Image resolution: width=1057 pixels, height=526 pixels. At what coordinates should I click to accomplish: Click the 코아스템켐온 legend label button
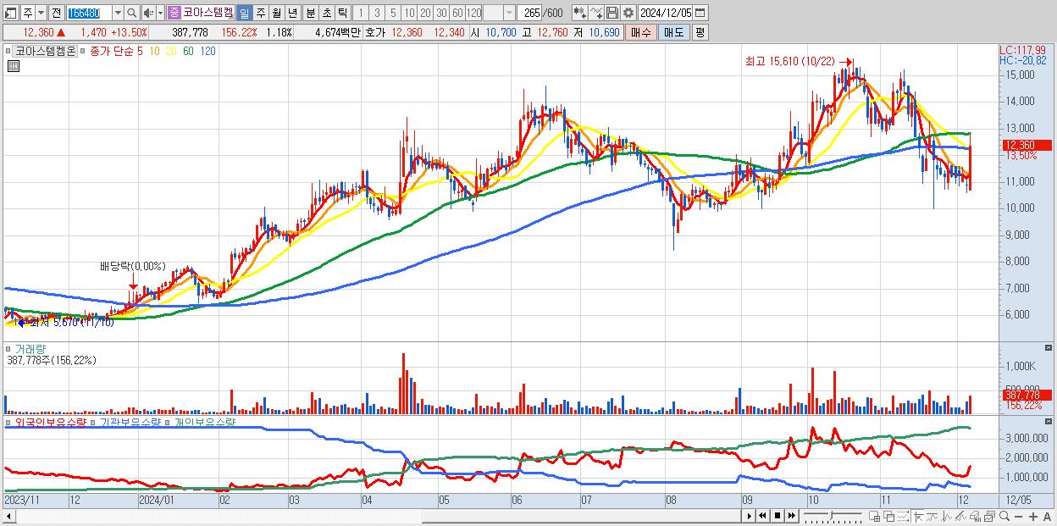click(46, 52)
